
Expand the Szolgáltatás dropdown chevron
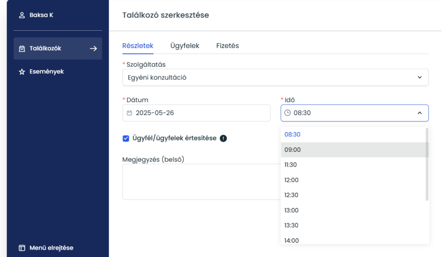(420, 78)
